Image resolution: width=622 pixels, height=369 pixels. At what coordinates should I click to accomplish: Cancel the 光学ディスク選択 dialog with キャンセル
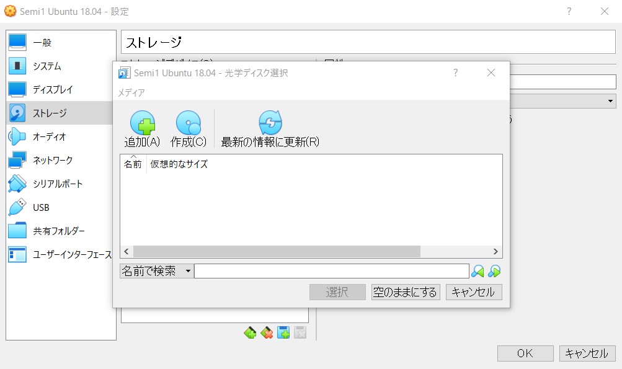474,292
